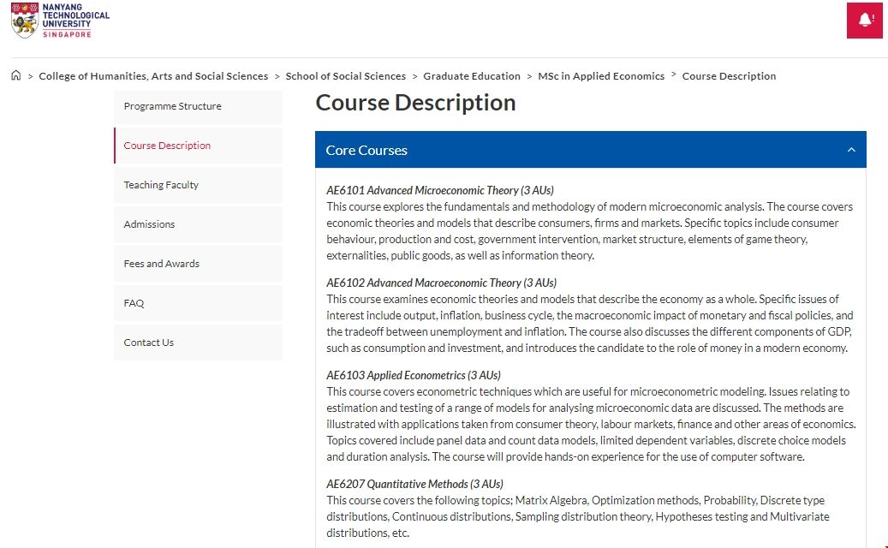The width and height of the screenshot is (888, 548).
Task: Click Course Description in the breadcrumb trail
Action: coord(729,75)
